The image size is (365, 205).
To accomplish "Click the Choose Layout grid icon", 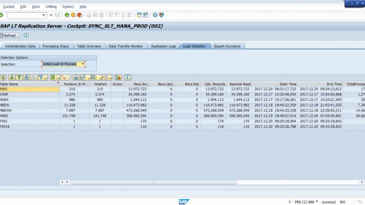I will tap(105, 77).
